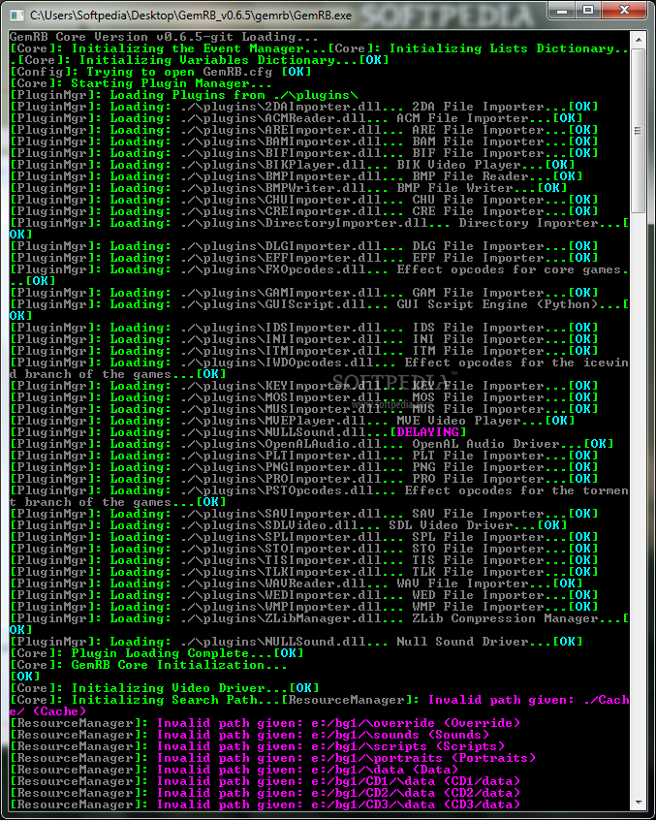656x820 pixels.
Task: Click the ACMReader.dll loading line
Action: [296, 118]
